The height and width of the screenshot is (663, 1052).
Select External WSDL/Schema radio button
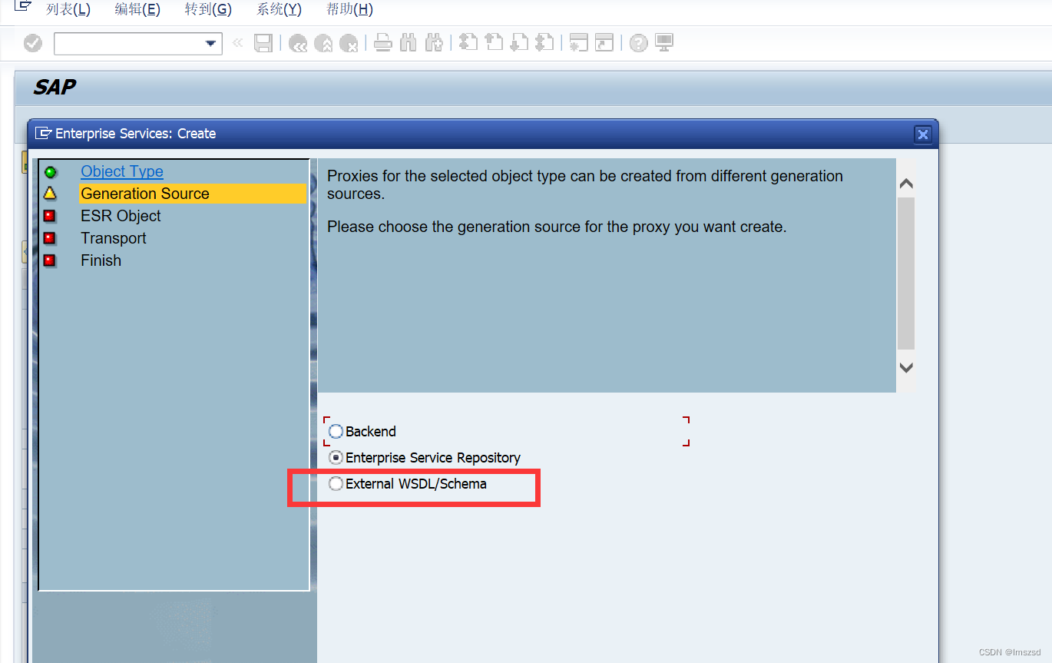click(x=336, y=484)
